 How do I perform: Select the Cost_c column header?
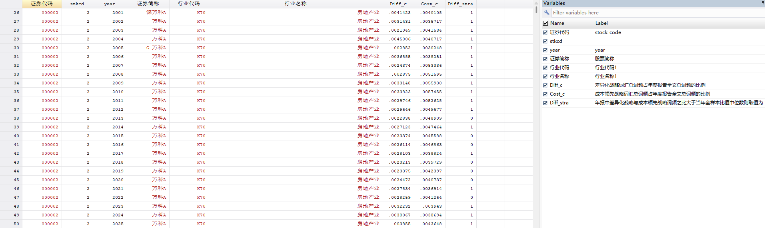click(429, 4)
